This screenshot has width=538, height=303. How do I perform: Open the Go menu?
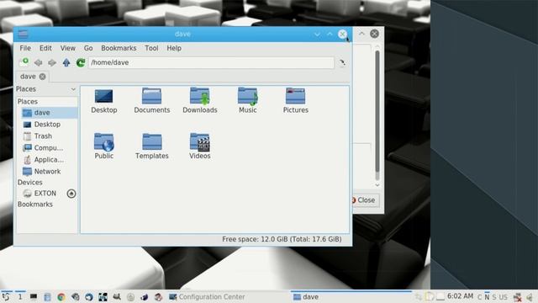(x=88, y=48)
